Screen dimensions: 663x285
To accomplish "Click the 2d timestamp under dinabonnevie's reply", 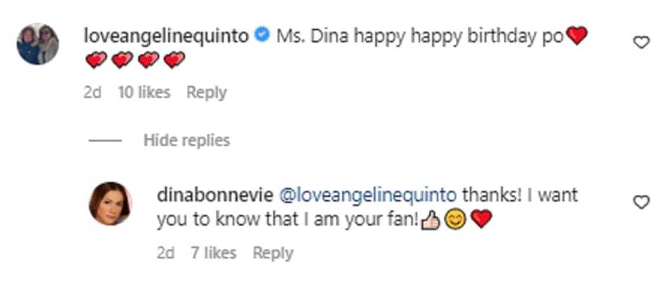I will [165, 254].
